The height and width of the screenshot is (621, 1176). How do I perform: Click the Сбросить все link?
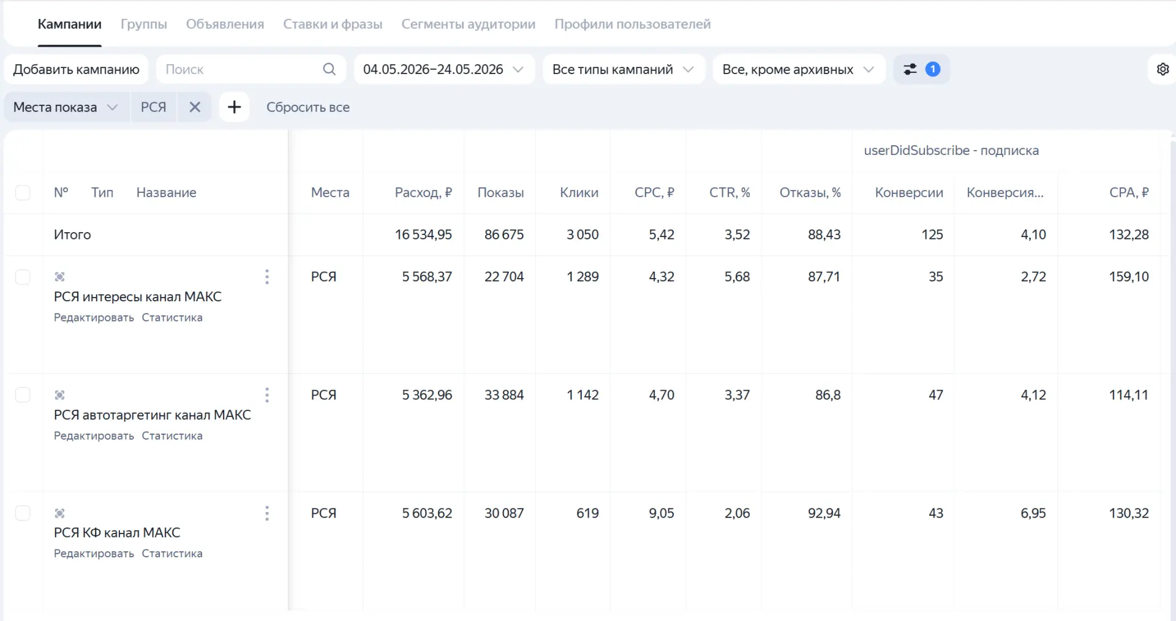coord(308,107)
